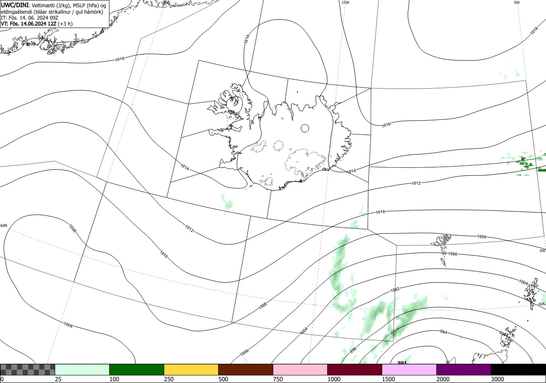Click the 'eldingaábendi' description line in the header
The height and width of the screenshot is (383, 546).
(52, 12)
